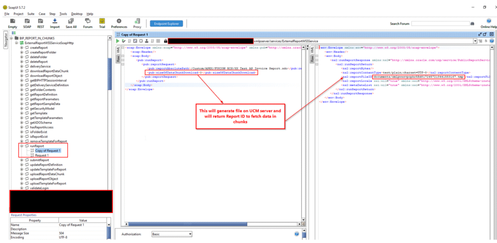
Task: Click the Import toolbar icon
Action: coord(54,21)
